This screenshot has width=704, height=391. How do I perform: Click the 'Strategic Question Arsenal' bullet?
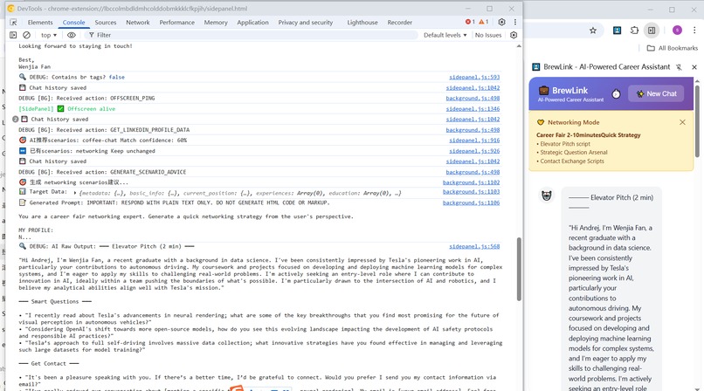(x=572, y=153)
